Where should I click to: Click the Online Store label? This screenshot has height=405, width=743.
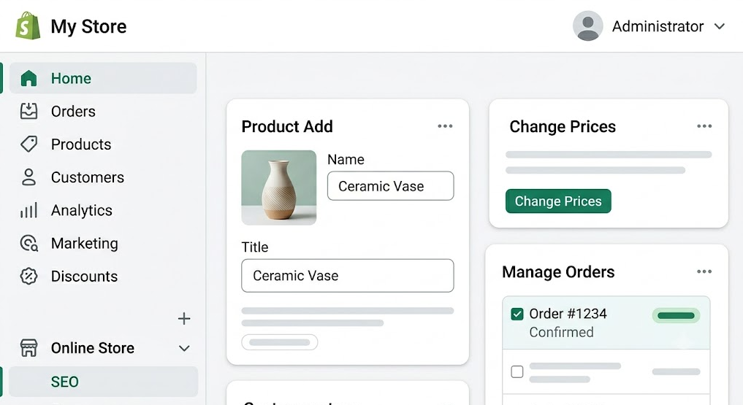pos(92,348)
